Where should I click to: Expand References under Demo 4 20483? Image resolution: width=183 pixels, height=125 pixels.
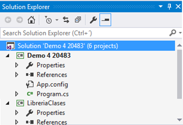click(17, 75)
